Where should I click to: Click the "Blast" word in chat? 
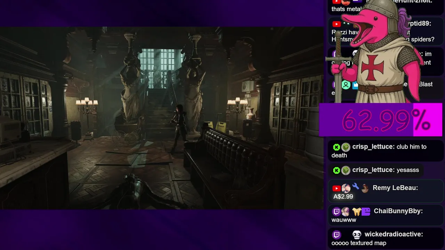pyautogui.click(x=426, y=84)
